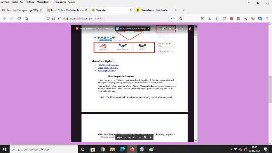Open PDF viewer three-dot more options
Screen dimensions: 272x153
tap(183, 29)
